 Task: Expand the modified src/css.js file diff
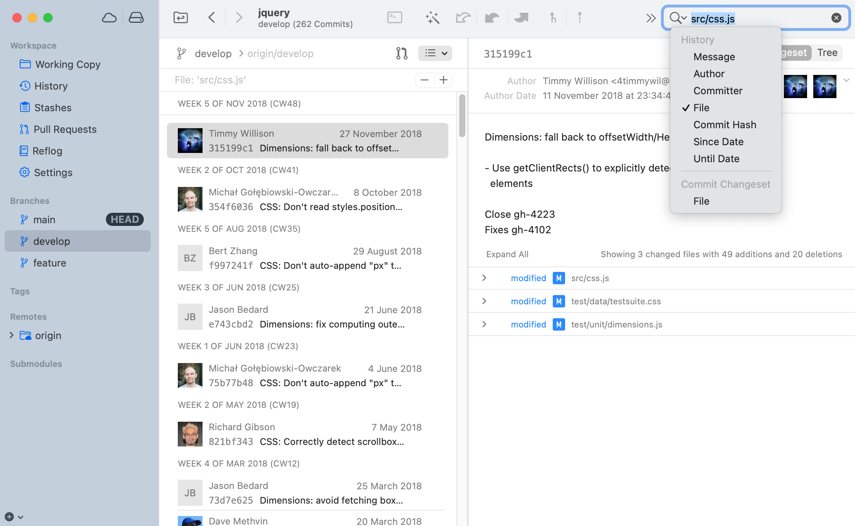coord(484,278)
